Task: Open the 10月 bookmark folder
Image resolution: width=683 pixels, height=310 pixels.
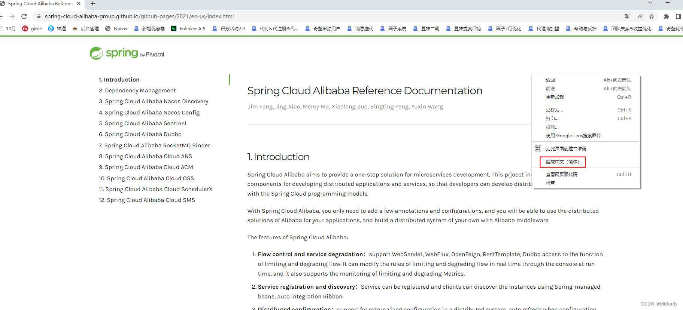Action: pos(8,28)
